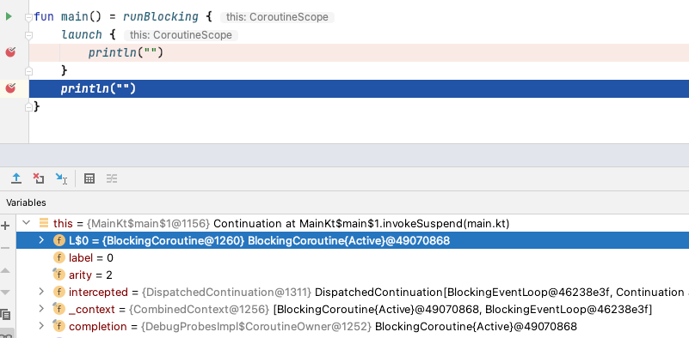This screenshot has height=338, width=689.
Task: Toggle the fold marker beside launch block
Action: pyautogui.click(x=28, y=35)
